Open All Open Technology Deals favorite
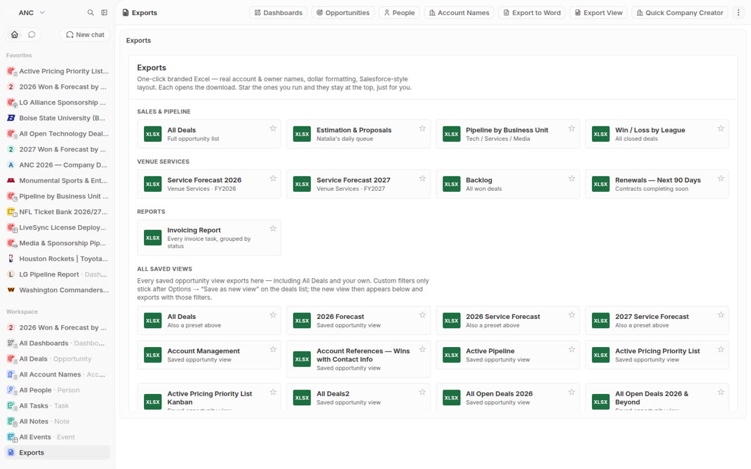 point(58,134)
